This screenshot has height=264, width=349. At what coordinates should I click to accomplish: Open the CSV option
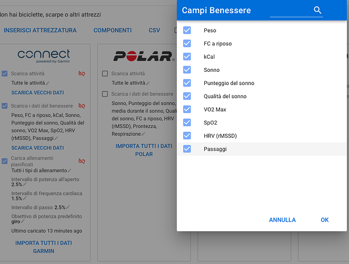point(154,30)
